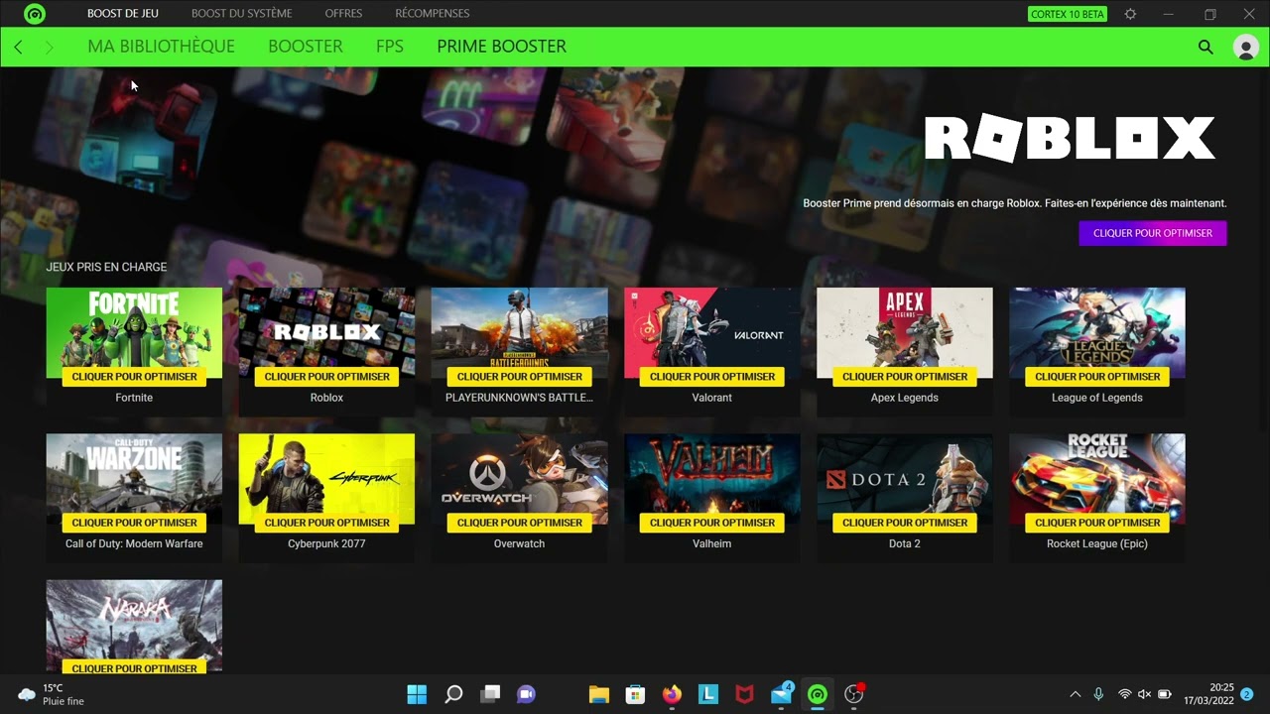This screenshot has width=1270, height=714.
Task: Click optimiser button for PUBG Battlegrounds
Action: (519, 377)
